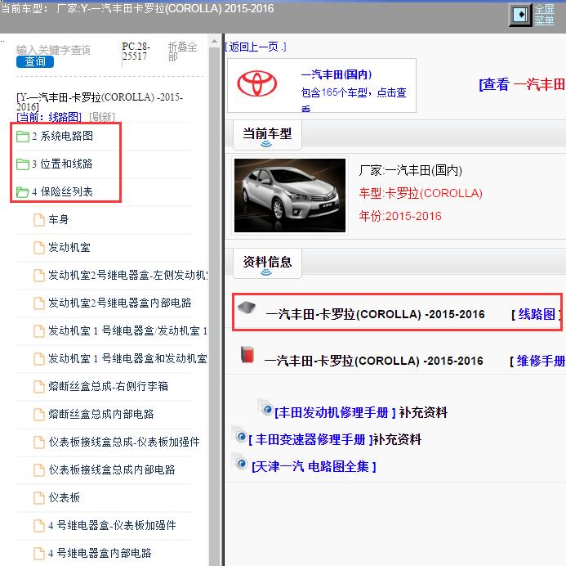This screenshot has width=566, height=566.
Task: Select the 当前车型 tab
Action: 267,135
